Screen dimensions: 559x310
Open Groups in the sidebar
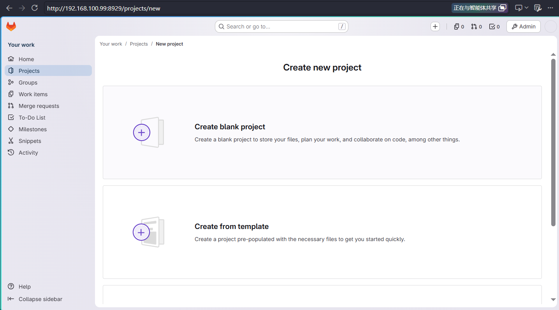(48, 83)
